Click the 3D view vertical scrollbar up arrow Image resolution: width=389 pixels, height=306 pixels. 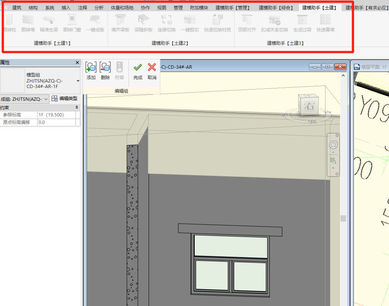coord(343,75)
